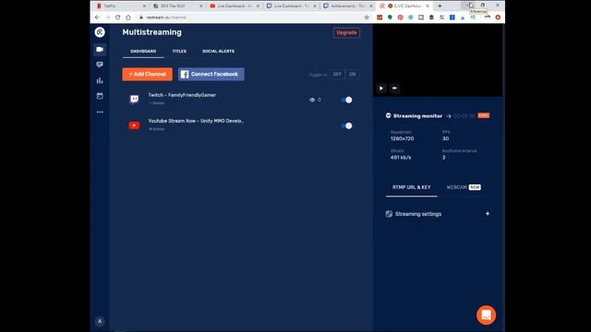Image resolution: width=591 pixels, height=332 pixels.
Task: Open the Analytics bar chart sidebar icon
Action: (100, 80)
